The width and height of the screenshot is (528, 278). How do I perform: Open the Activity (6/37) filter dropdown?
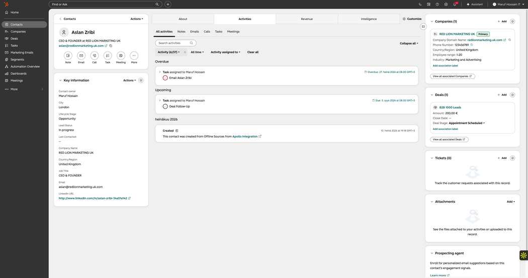168,52
